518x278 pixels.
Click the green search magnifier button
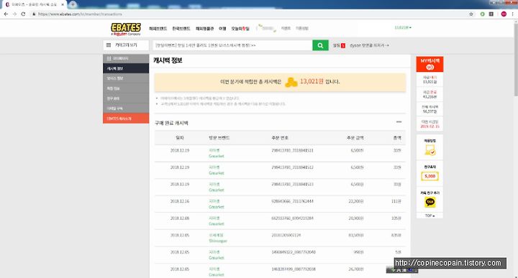pos(320,45)
